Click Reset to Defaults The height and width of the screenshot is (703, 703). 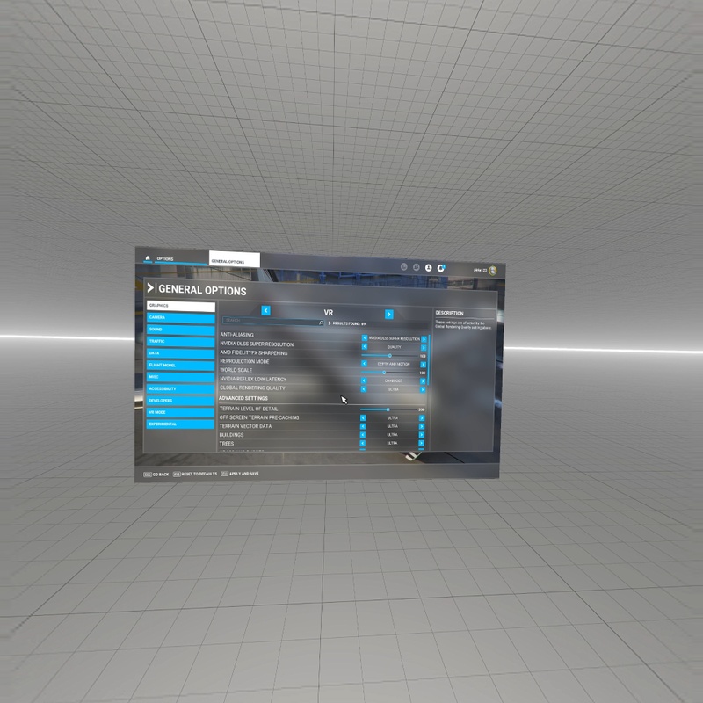[195, 474]
